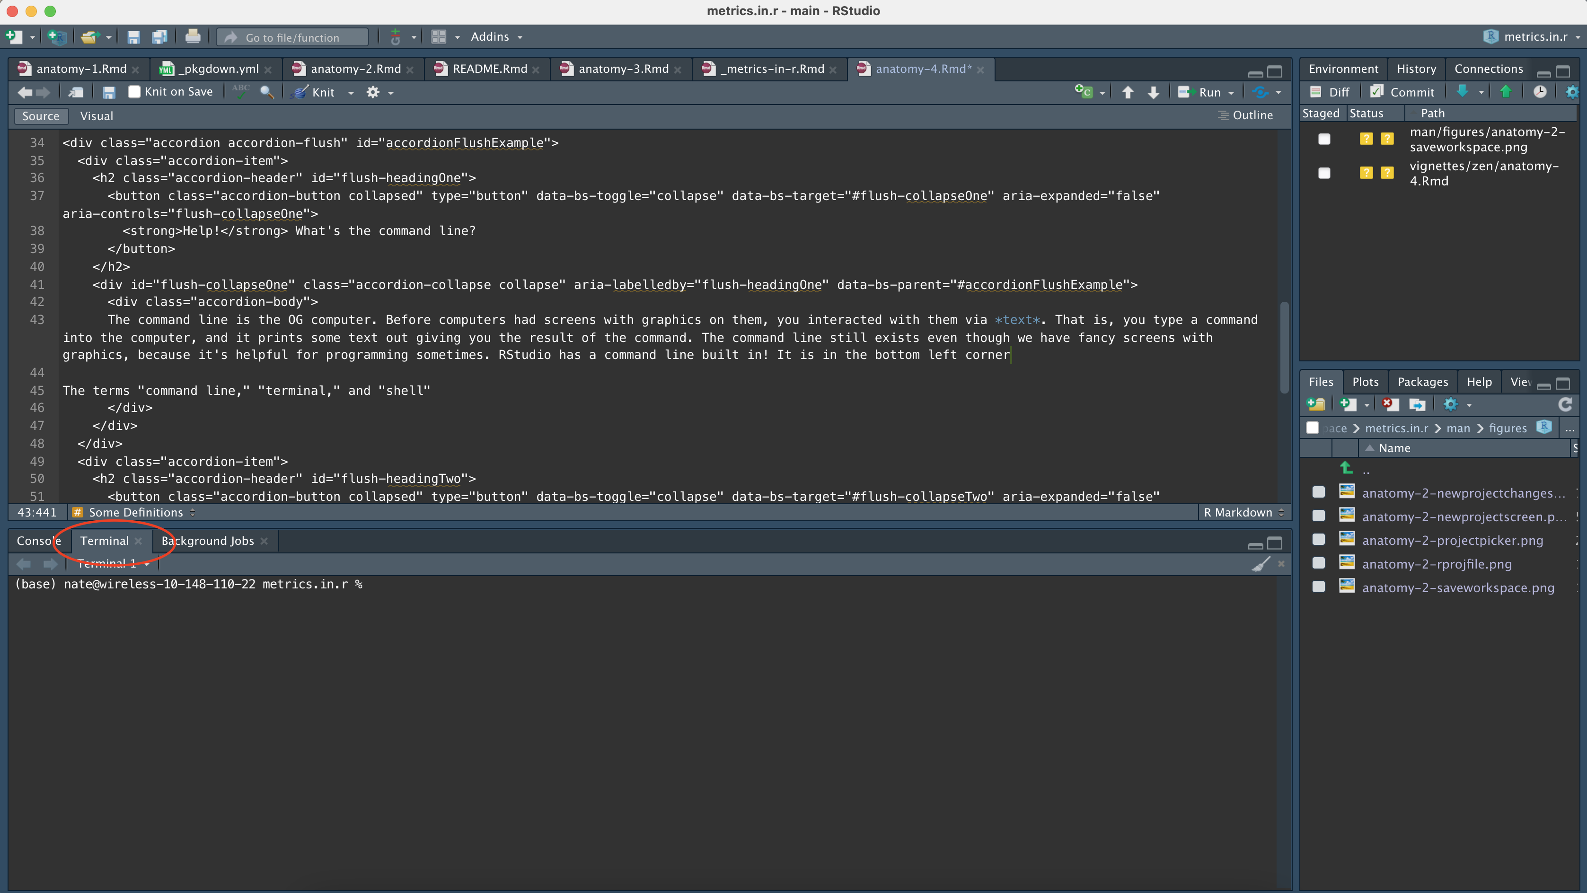Pull changes with the Git down arrow
The image size is (1587, 893).
pyautogui.click(x=1462, y=92)
